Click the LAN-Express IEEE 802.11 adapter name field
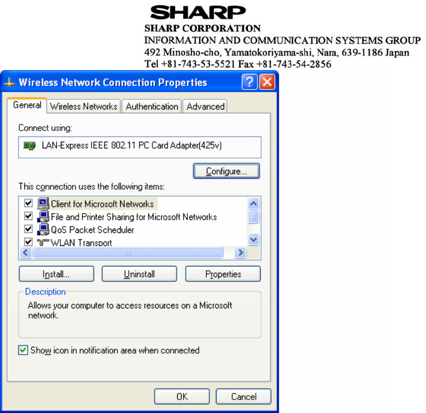The height and width of the screenshot is (413, 426). [139, 147]
